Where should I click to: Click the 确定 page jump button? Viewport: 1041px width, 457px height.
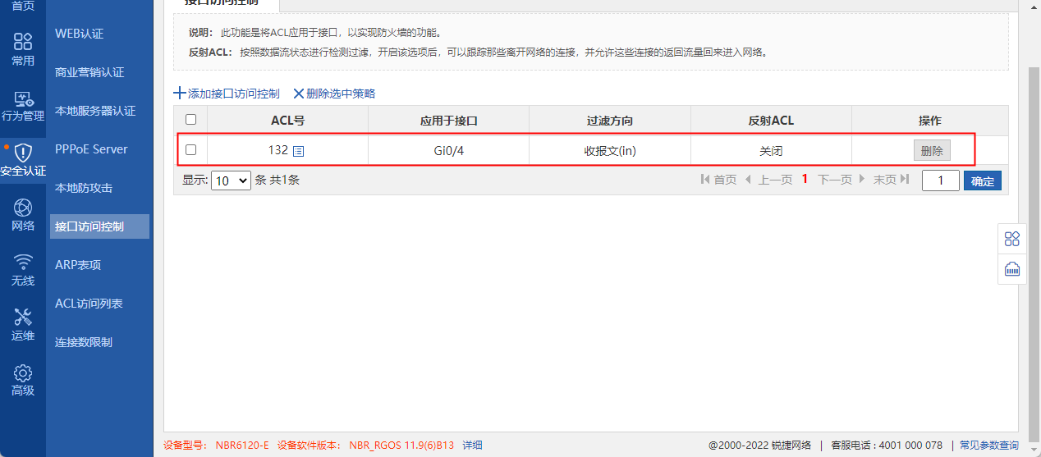coord(983,181)
